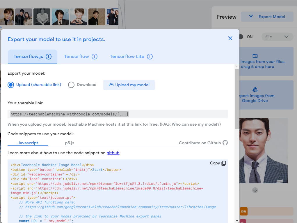This screenshot has height=223, width=297.
Task: Click the orange 15% confidence bar
Action: coord(243,211)
